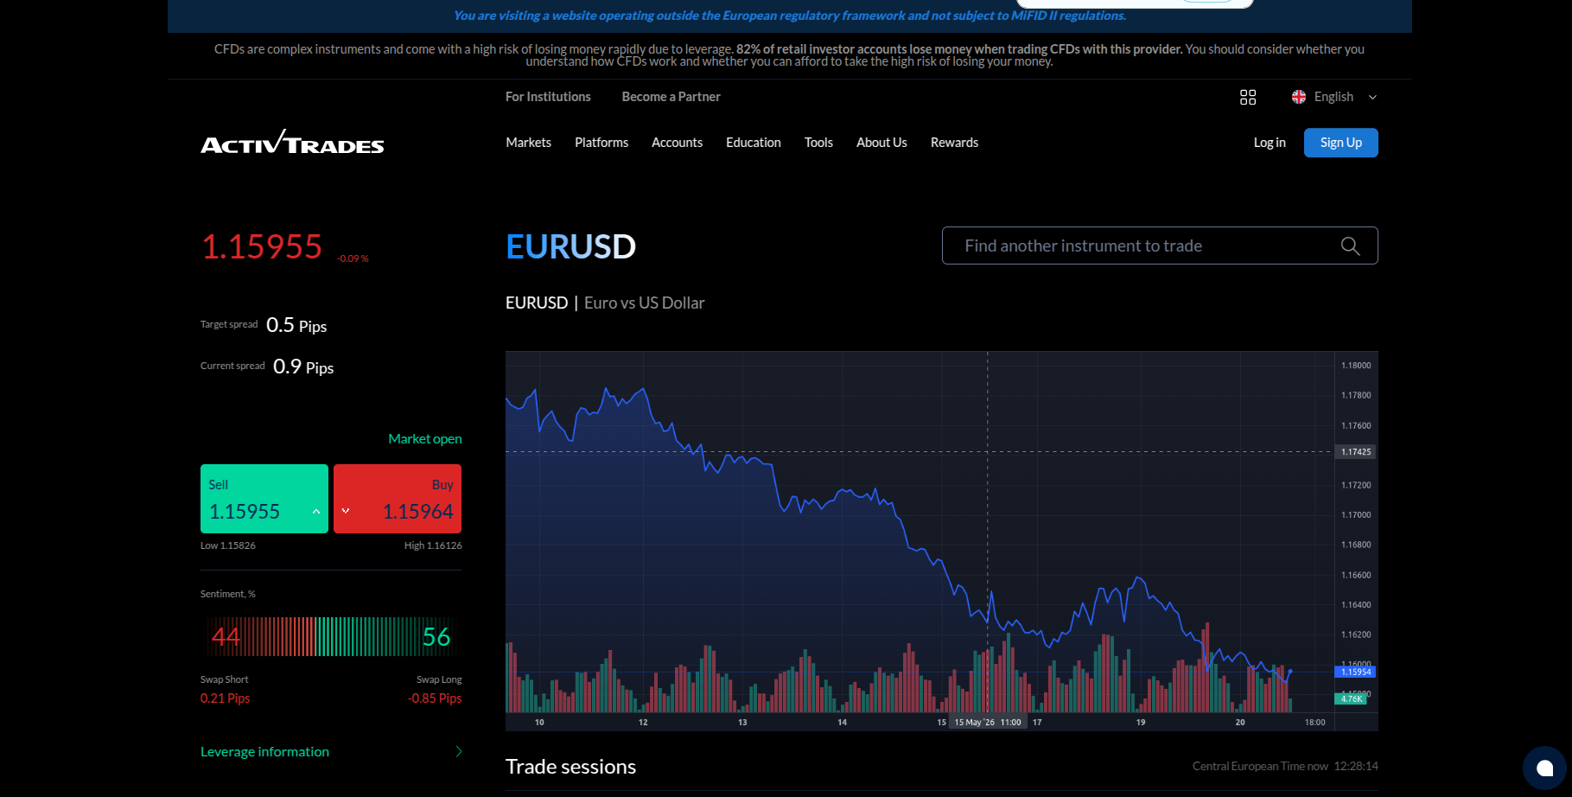This screenshot has width=1572, height=797.
Task: Click the Swap Long -0.85 Pips value
Action: click(x=435, y=698)
